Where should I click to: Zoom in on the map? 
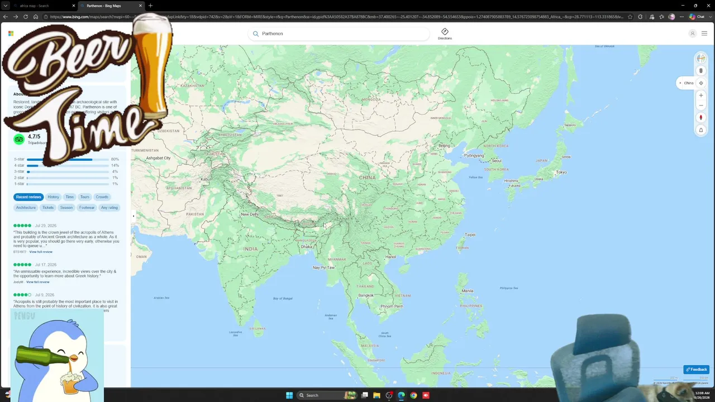coord(701,95)
